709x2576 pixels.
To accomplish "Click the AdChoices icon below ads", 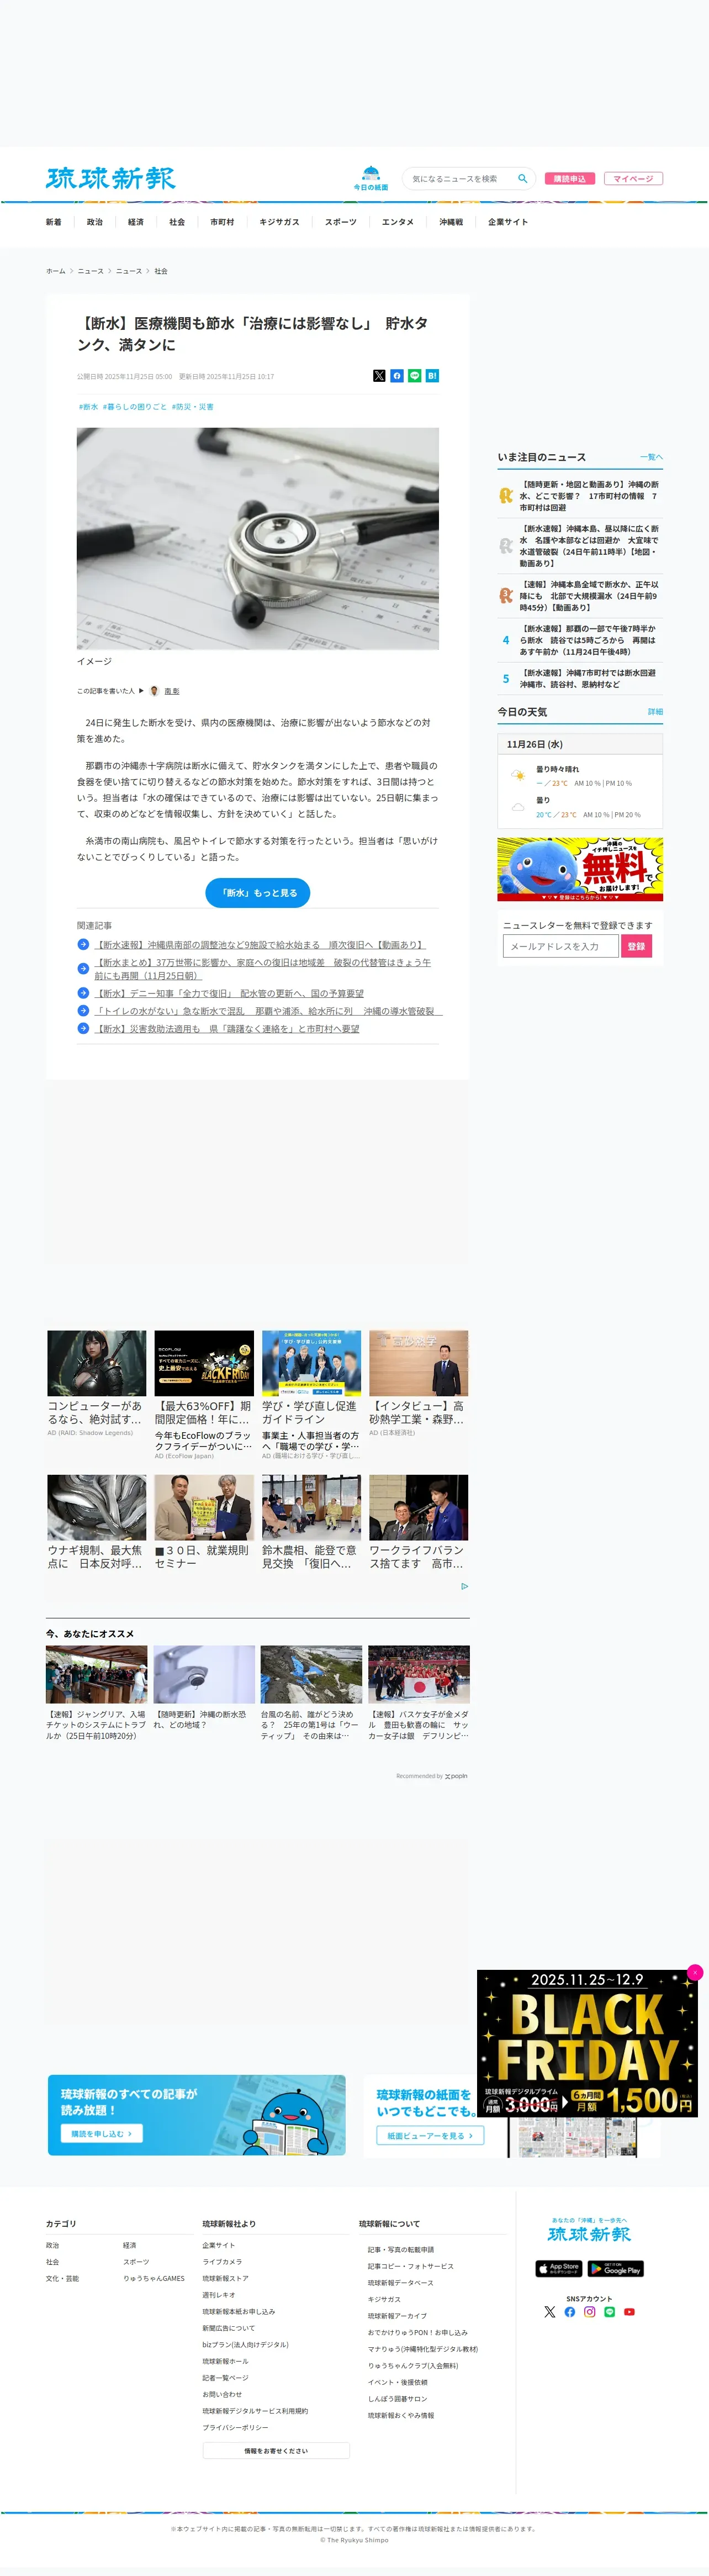I will pyautogui.click(x=464, y=1586).
